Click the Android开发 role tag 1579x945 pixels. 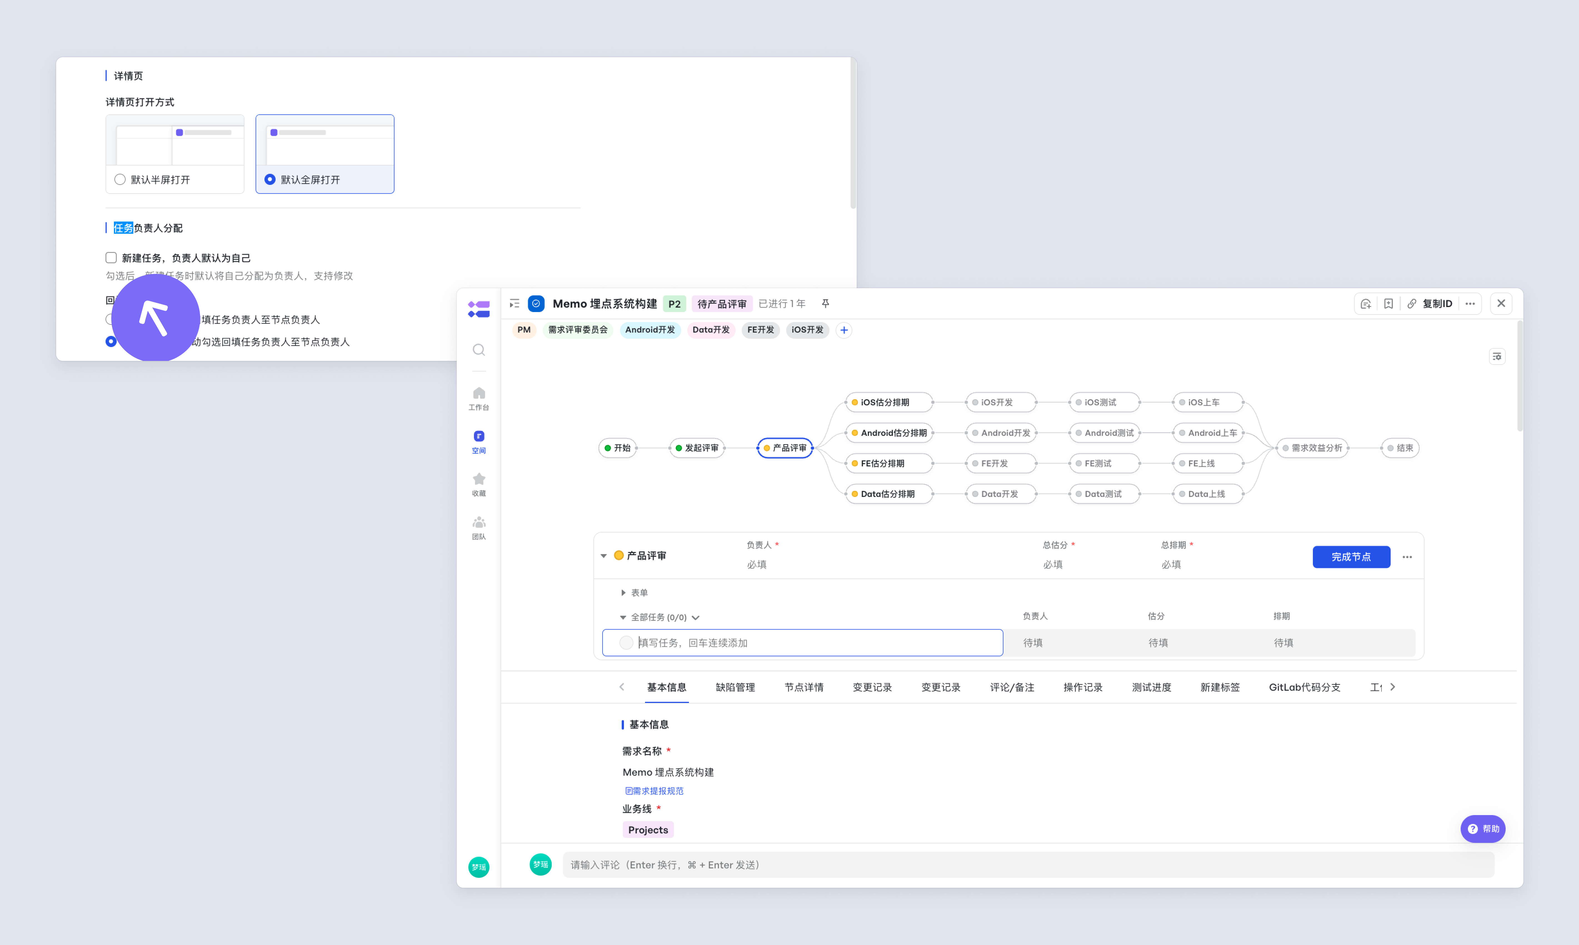pos(650,330)
